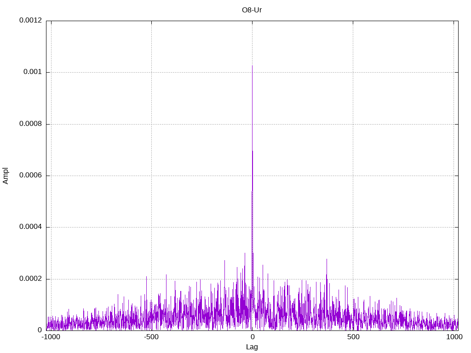The height and width of the screenshot is (353, 471).
Task: Click the X-axis tick 500
Action: point(353,337)
